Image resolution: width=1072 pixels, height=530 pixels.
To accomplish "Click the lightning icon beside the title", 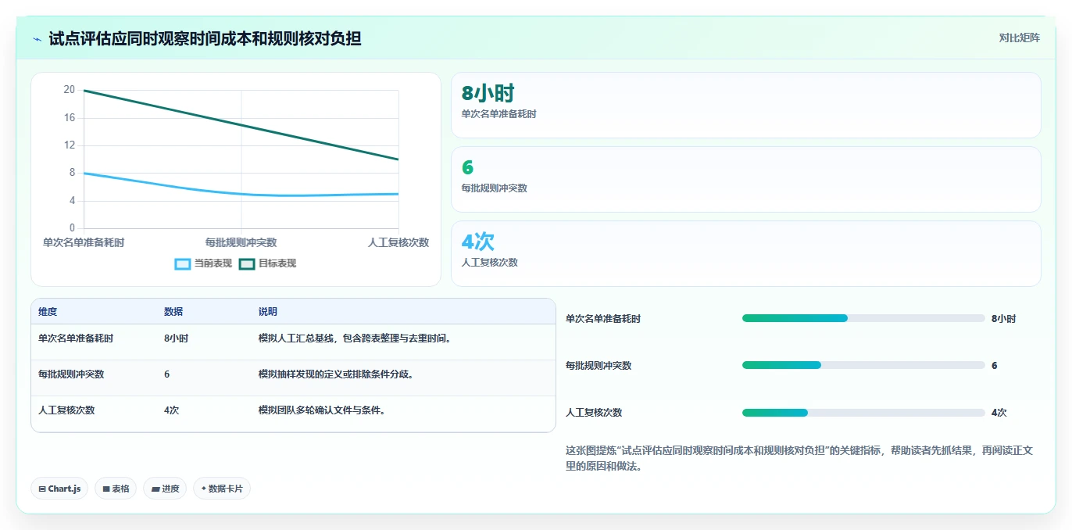I will [37, 38].
